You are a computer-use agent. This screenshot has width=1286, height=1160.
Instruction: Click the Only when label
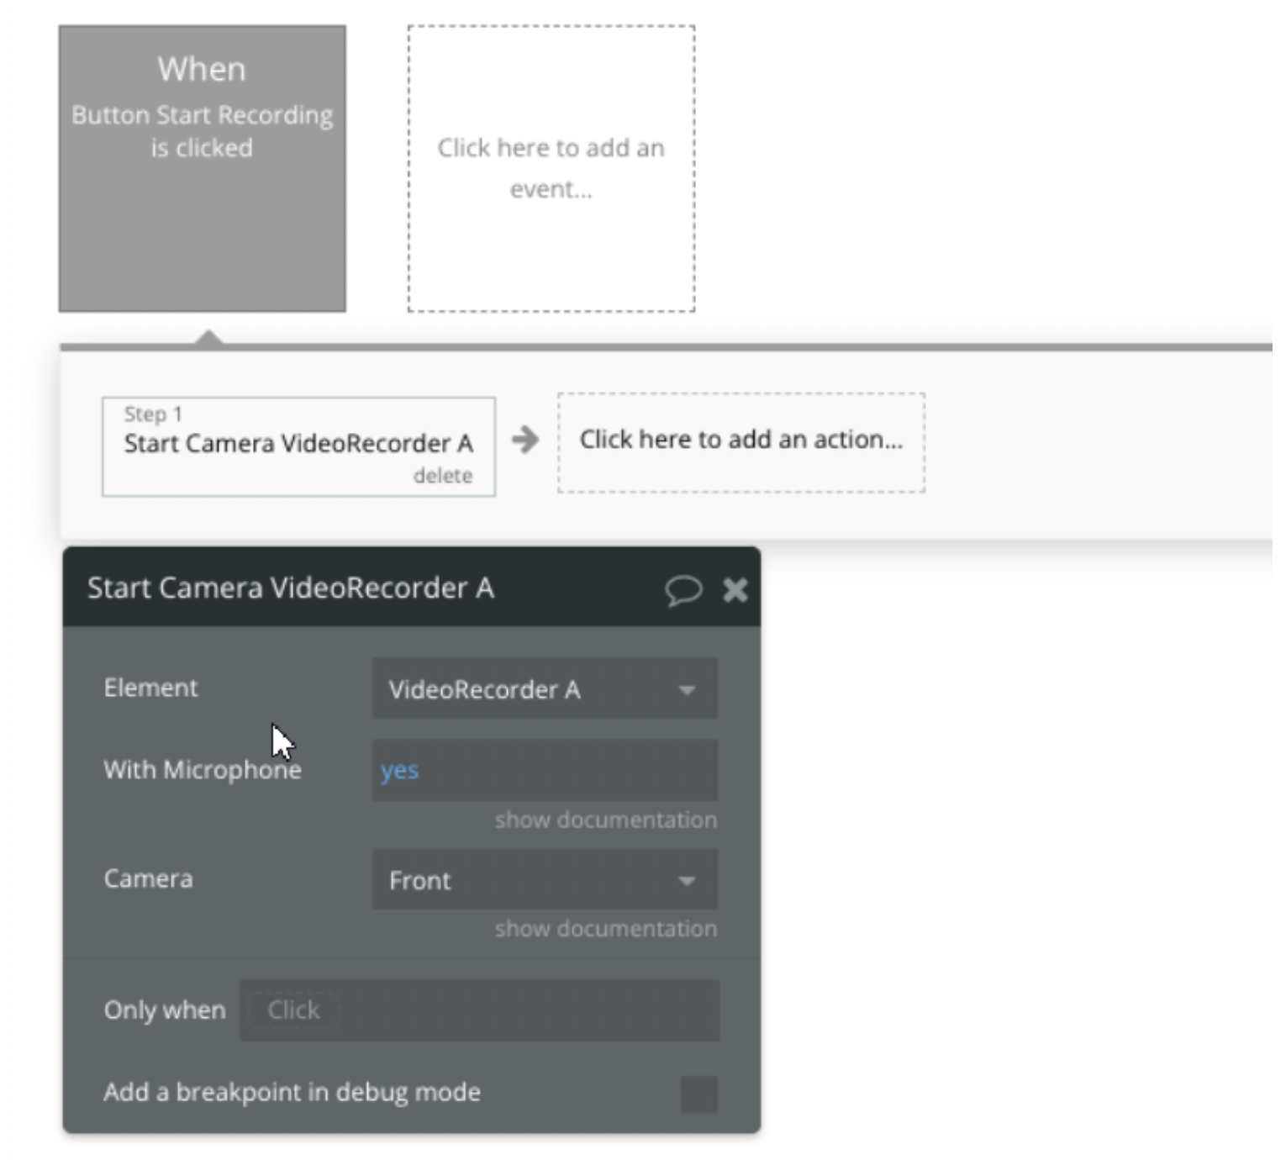(x=165, y=1010)
